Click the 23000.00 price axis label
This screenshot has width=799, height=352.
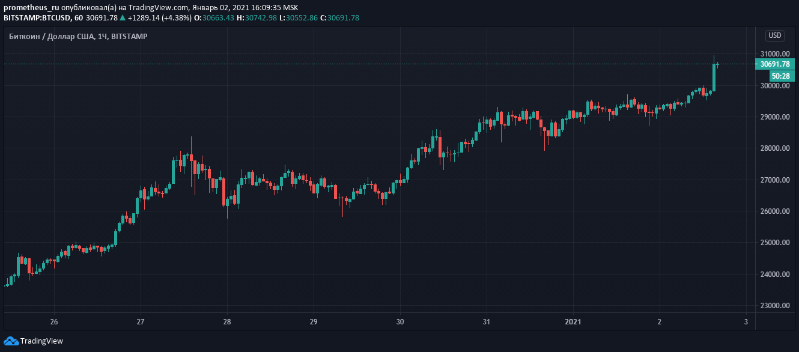[775, 306]
